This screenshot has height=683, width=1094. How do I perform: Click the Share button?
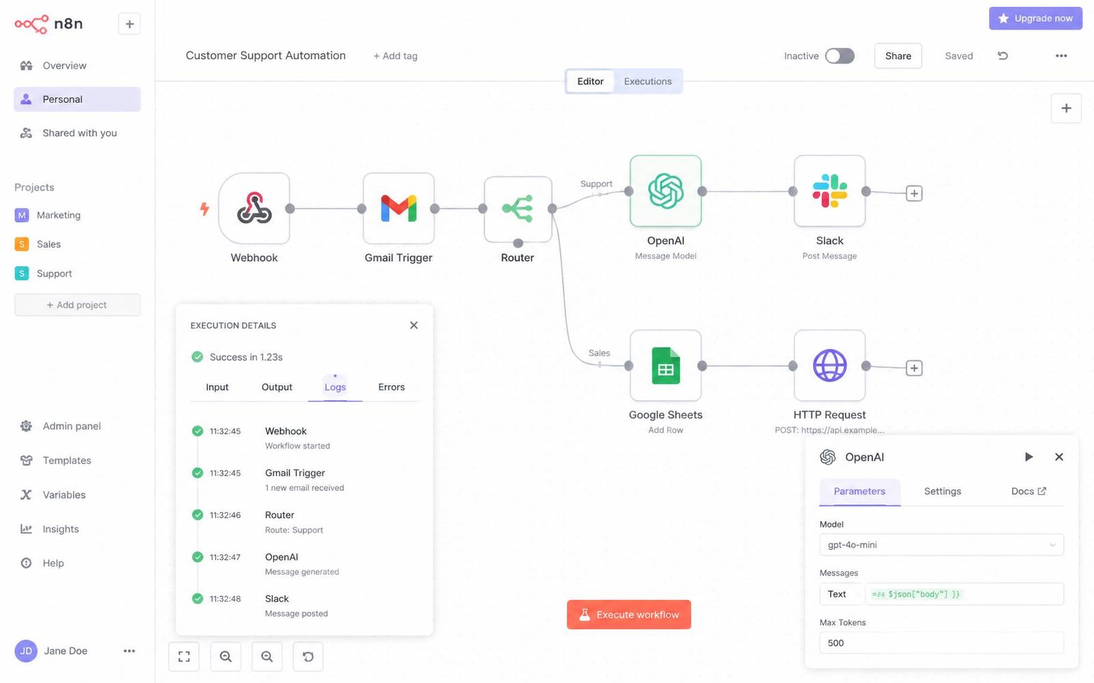point(898,56)
